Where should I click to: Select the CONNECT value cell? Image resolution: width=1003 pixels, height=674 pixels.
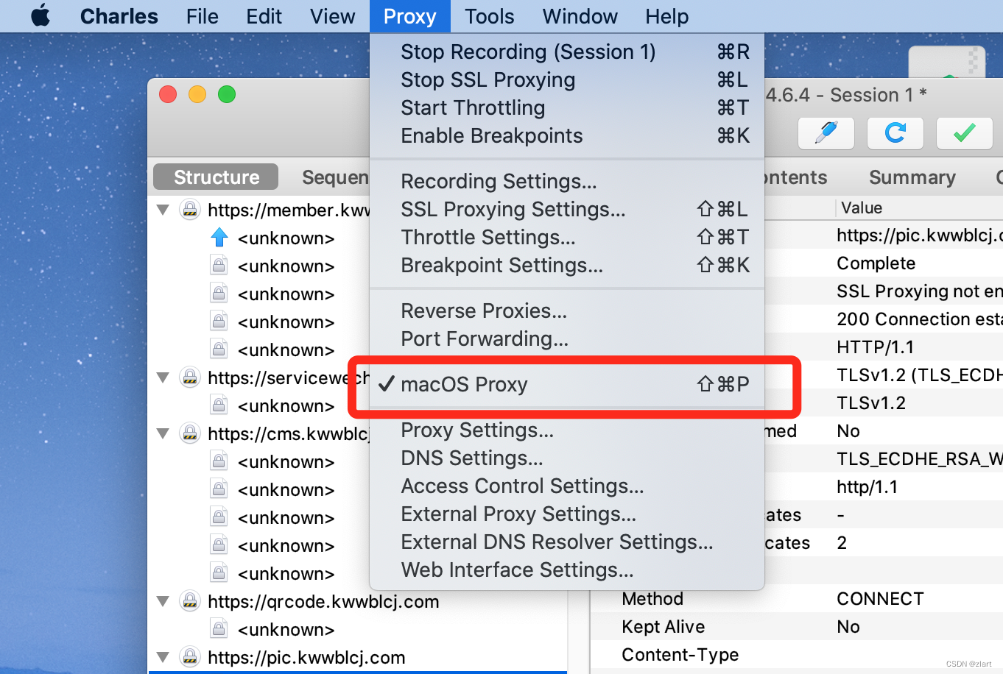tap(880, 599)
